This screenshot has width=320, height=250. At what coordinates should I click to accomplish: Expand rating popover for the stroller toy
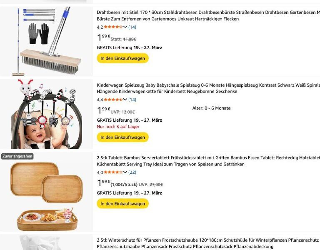click(x=125, y=100)
